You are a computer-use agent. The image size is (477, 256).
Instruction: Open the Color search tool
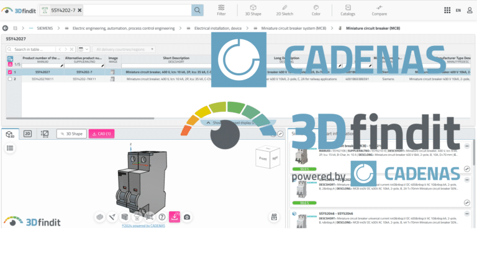316,10
